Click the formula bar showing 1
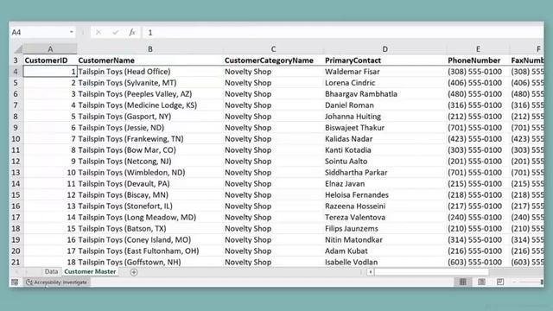The image size is (553, 311). click(x=344, y=33)
